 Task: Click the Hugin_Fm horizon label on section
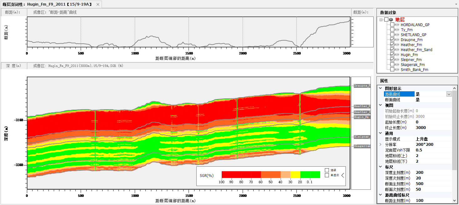pos(362,117)
